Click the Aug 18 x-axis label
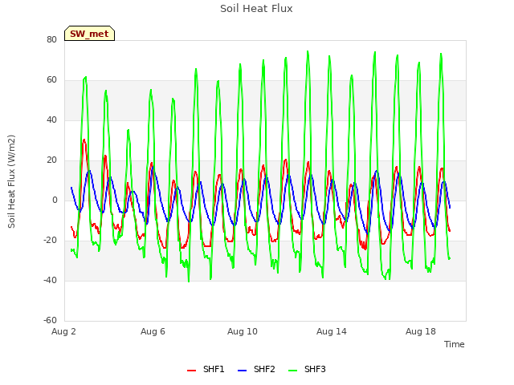Viewport: 514px width, 385px height. pyautogui.click(x=421, y=331)
